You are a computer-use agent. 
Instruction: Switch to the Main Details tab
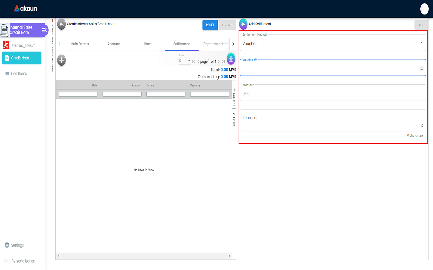[x=80, y=44]
